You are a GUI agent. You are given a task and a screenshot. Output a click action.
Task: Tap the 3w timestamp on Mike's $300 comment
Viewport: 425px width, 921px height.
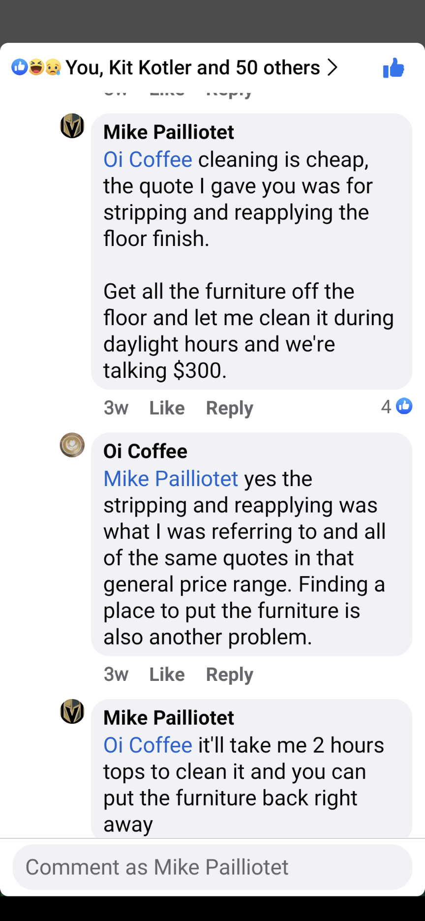[116, 408]
